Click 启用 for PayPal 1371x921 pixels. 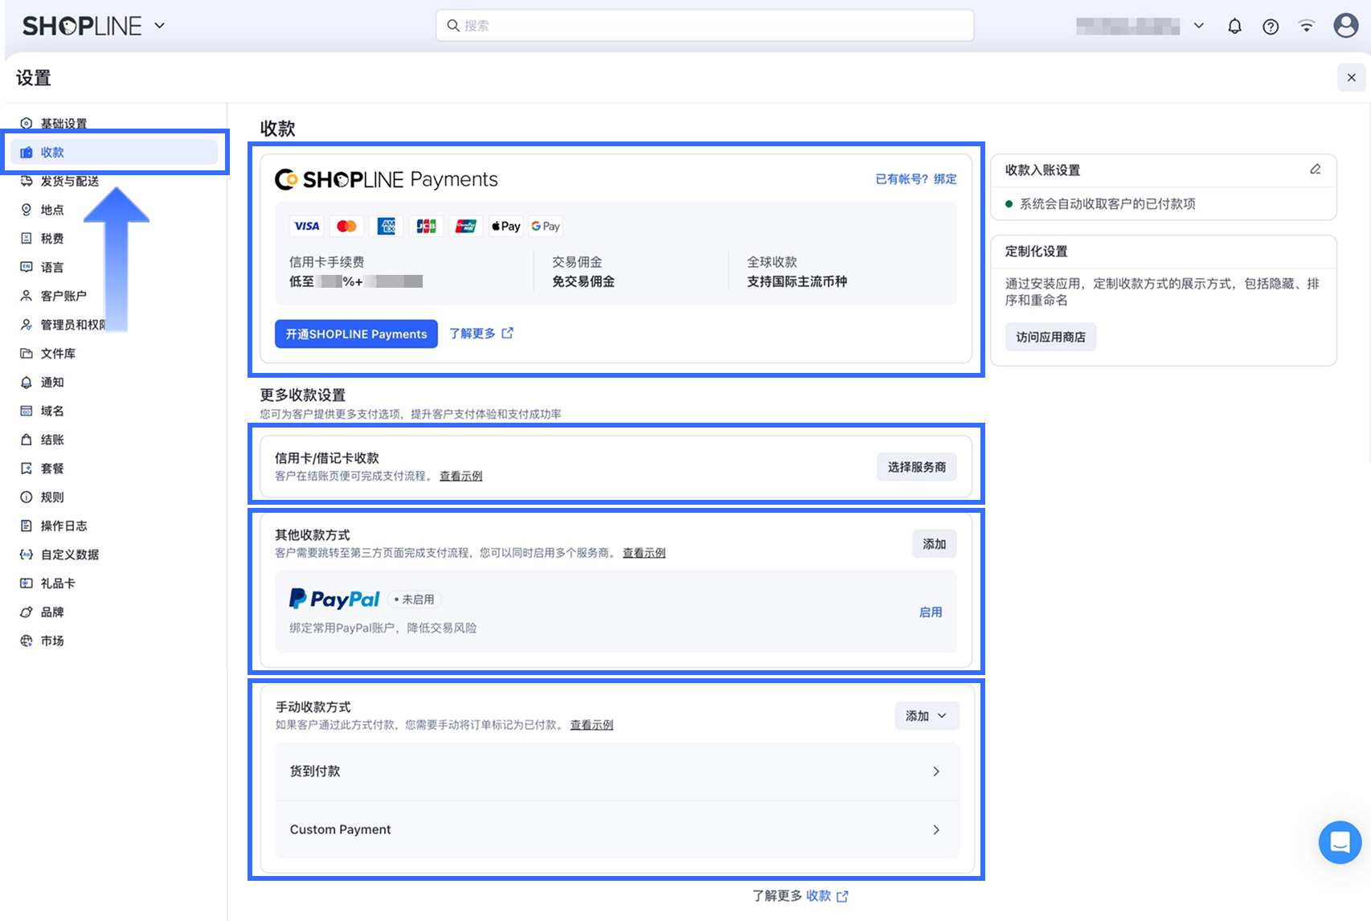pos(931,612)
